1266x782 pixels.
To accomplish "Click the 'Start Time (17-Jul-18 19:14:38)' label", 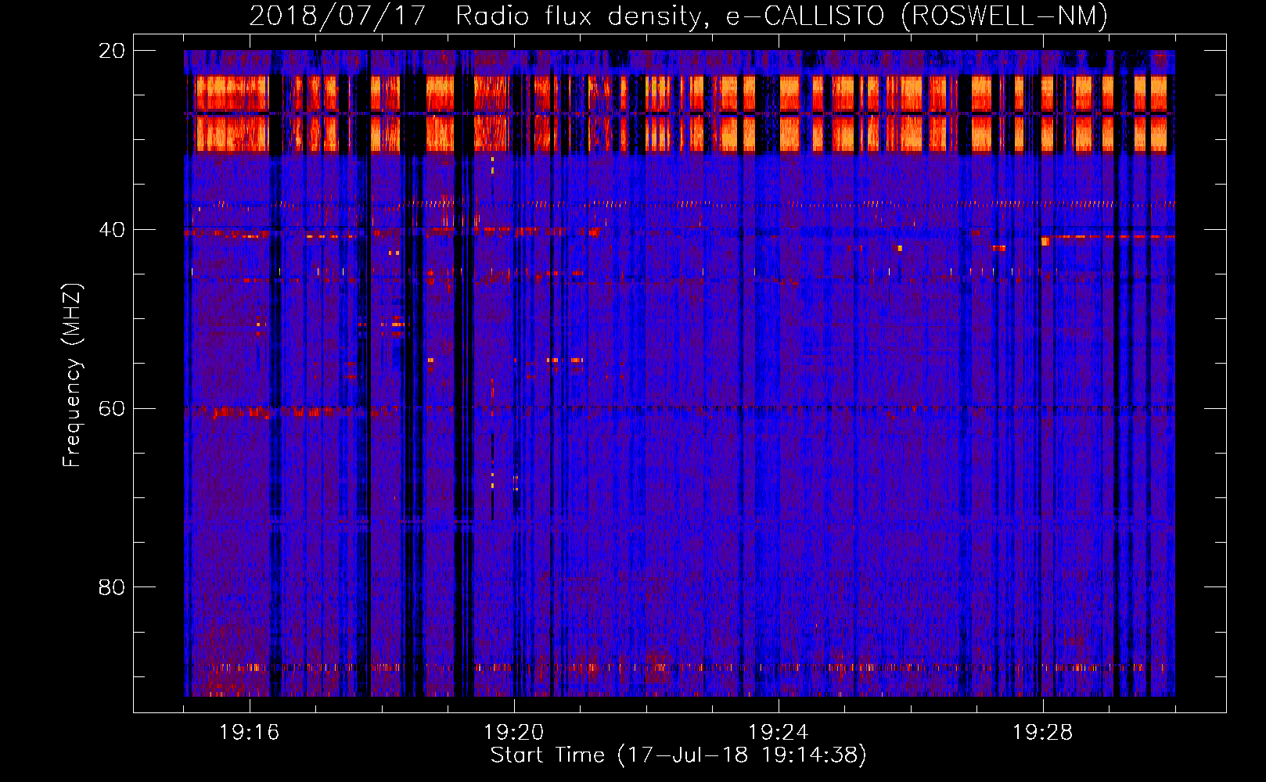I will [678, 755].
